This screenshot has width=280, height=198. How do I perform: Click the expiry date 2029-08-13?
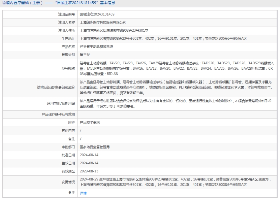click(x=89, y=171)
